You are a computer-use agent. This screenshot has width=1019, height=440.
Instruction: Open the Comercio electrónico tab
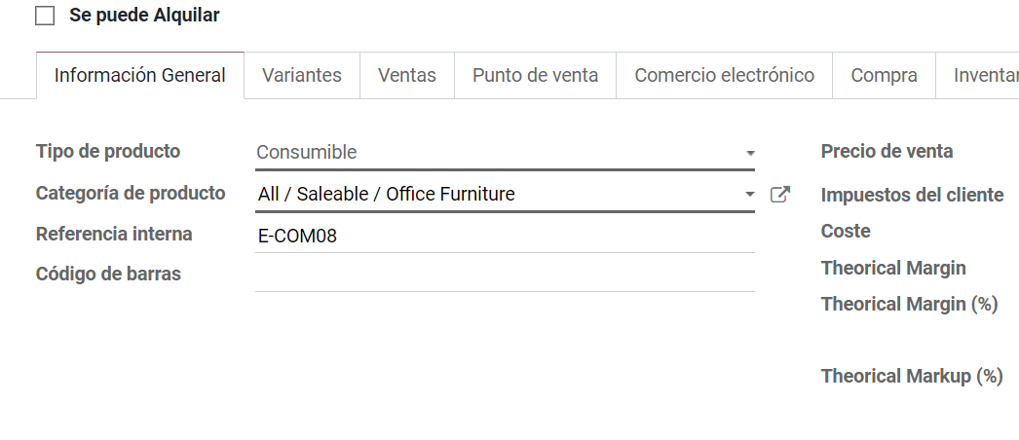pyautogui.click(x=724, y=75)
